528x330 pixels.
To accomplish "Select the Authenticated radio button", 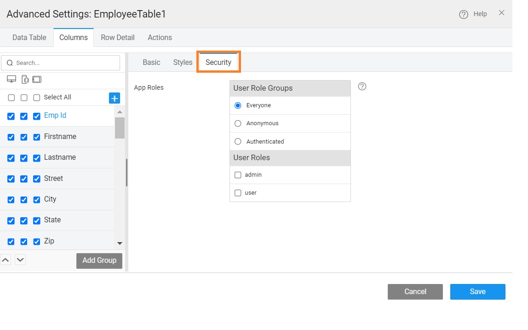I will (x=238, y=141).
